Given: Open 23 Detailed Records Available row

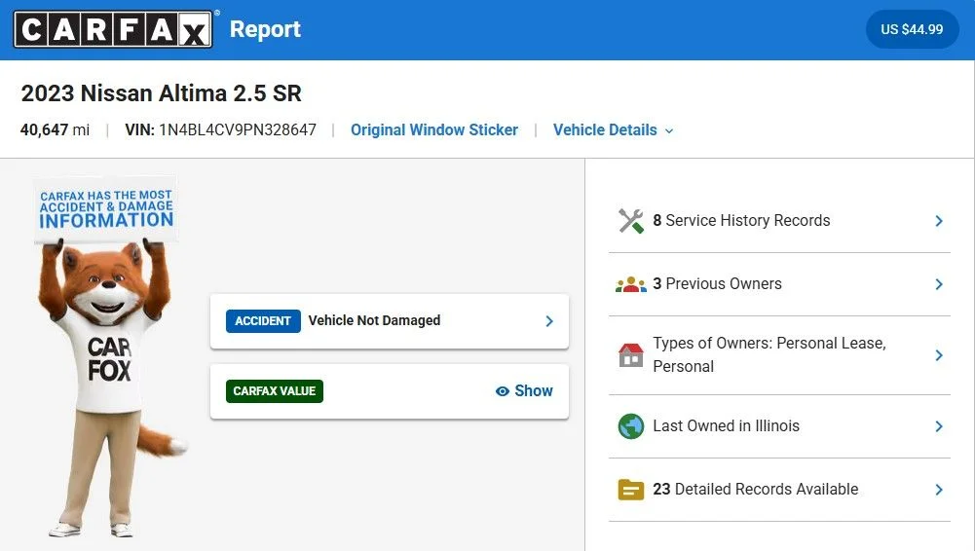Looking at the screenshot, I should 780,490.
